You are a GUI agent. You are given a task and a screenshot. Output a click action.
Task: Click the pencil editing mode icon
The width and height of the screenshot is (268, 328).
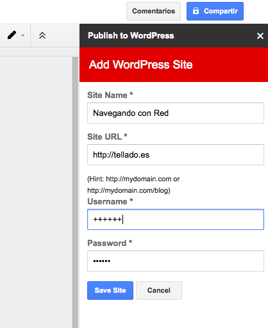click(x=12, y=35)
